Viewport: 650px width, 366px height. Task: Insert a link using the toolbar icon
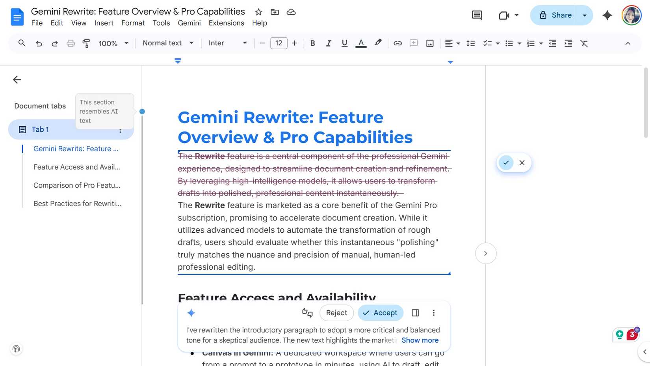tap(397, 43)
